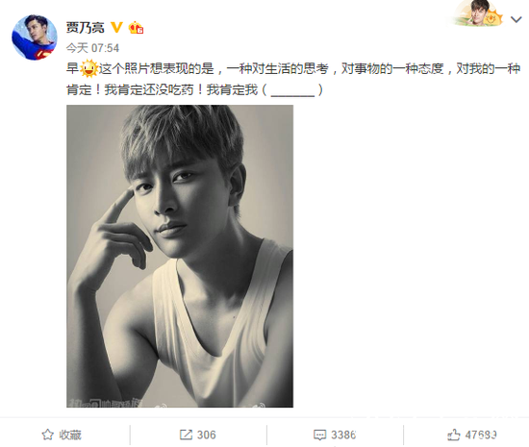This screenshot has width=529, height=447.
Task: Click the orange V verified badge
Action: (x=116, y=27)
